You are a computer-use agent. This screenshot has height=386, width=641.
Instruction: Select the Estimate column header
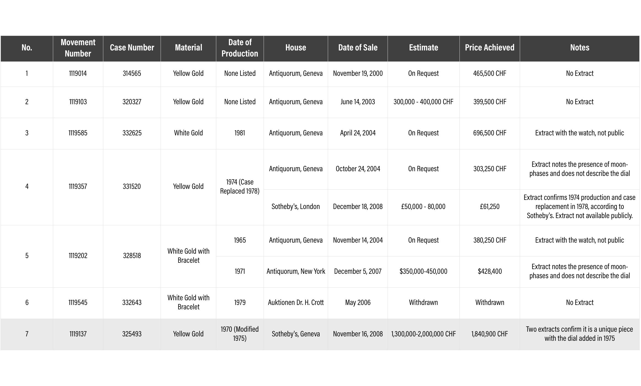pos(423,48)
